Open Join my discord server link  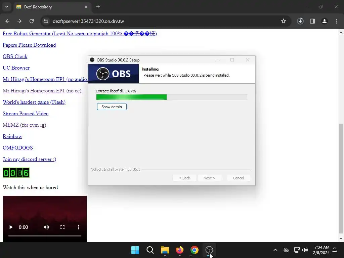[30, 159]
